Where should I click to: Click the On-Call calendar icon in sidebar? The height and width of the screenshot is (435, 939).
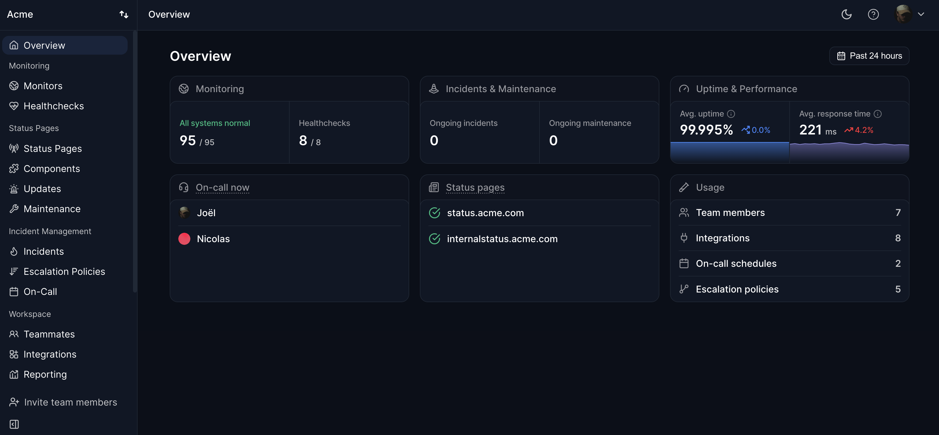pyautogui.click(x=14, y=292)
